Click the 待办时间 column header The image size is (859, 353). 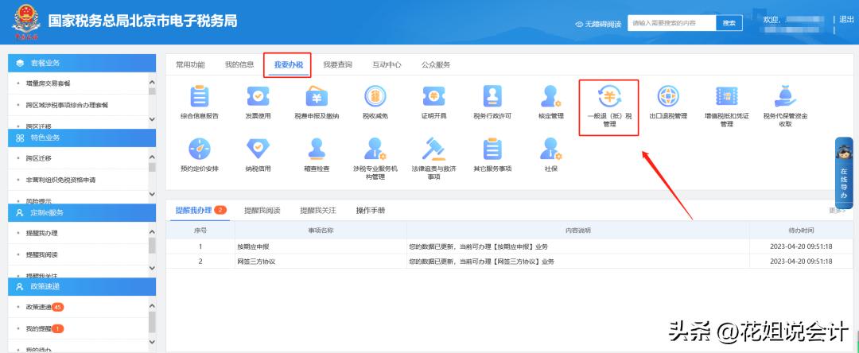(801, 231)
